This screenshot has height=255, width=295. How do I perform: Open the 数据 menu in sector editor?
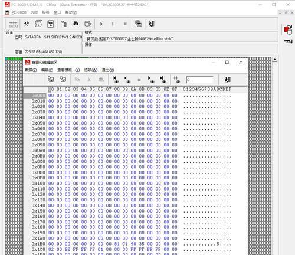pos(31,70)
